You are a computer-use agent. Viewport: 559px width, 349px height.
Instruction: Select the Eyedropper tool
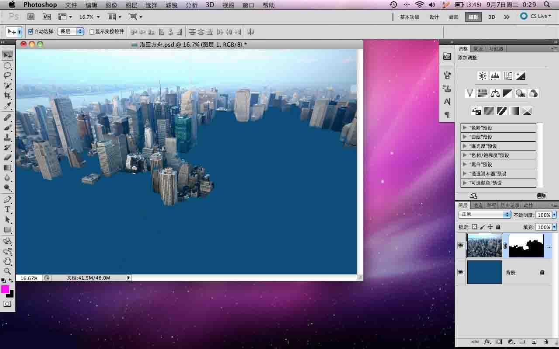7,106
